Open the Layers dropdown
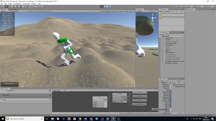The width and height of the screenshot is (216, 121). (200, 7)
